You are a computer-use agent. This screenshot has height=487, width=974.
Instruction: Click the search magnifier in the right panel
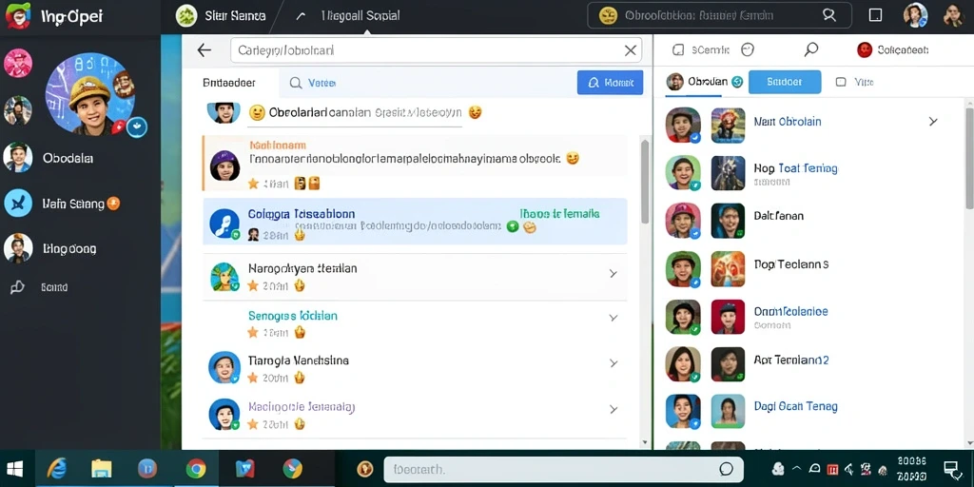(810, 49)
